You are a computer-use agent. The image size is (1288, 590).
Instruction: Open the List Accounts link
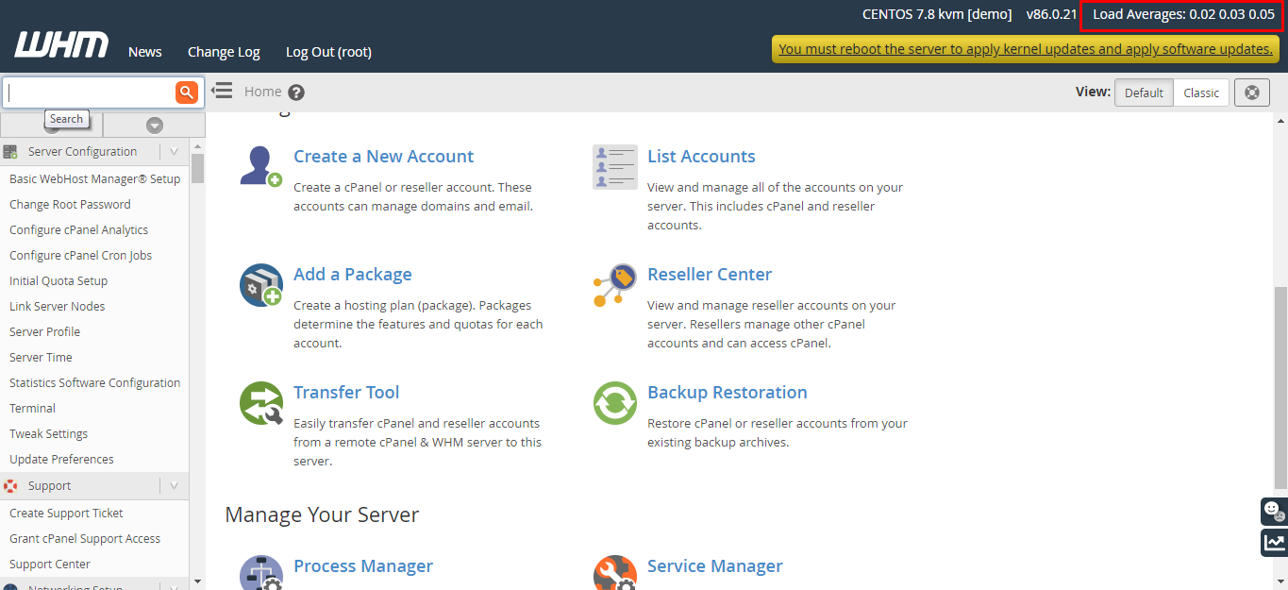701,157
